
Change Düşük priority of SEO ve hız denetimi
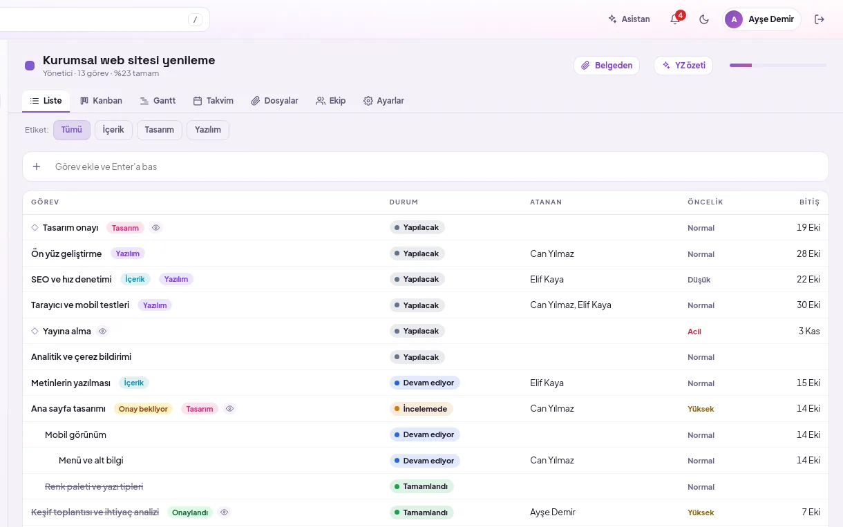699,280
